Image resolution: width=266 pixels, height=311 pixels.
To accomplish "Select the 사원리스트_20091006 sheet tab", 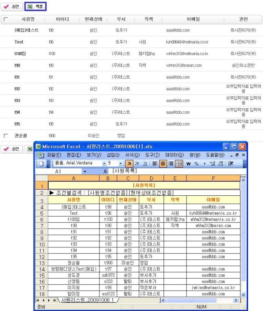I will point(88,300).
